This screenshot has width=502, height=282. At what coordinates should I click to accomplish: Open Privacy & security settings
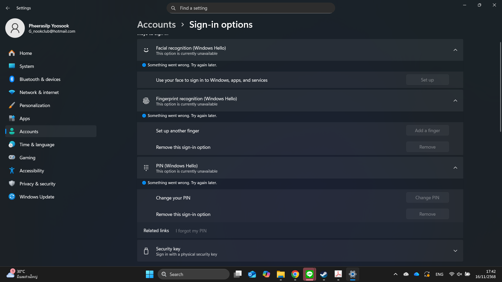point(37,184)
